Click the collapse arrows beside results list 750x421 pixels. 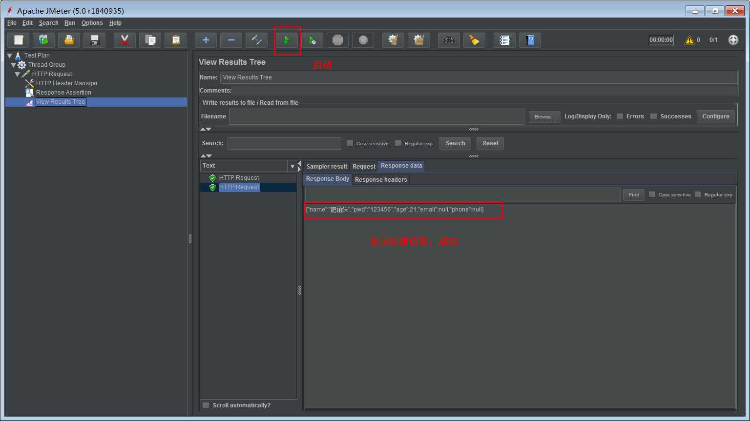299,166
